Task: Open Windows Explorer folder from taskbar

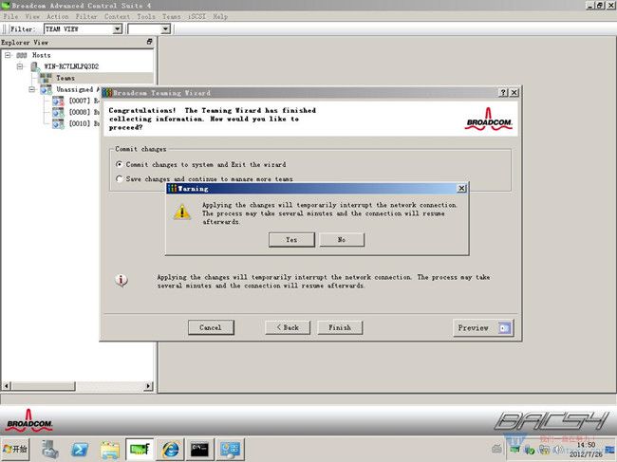Action: click(x=110, y=450)
